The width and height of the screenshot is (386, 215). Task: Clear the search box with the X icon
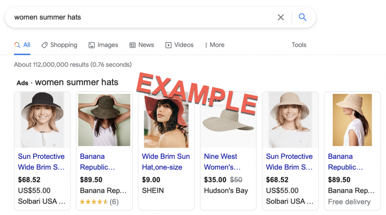280,17
